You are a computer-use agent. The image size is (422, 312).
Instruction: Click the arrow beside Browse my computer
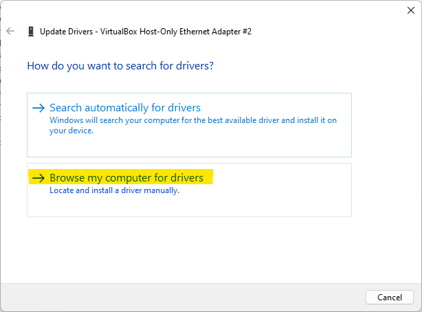click(38, 178)
